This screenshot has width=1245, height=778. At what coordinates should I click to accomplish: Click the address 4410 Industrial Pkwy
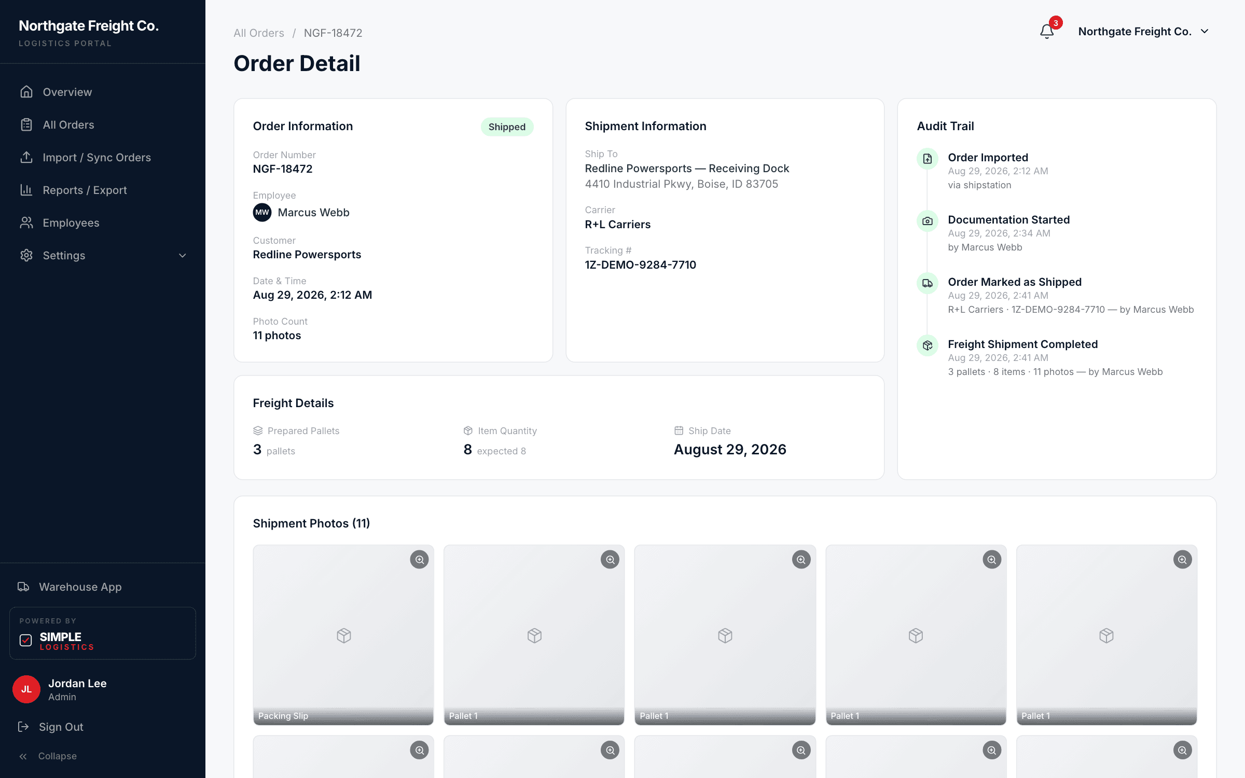682,184
